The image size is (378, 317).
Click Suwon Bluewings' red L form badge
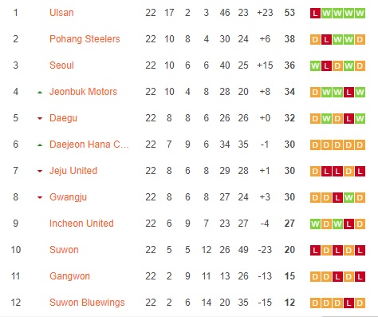[348, 303]
